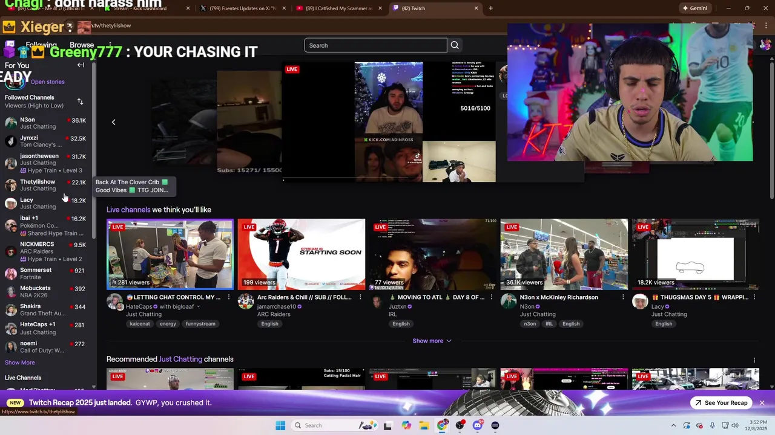Show more followed channels in sidebar
Image resolution: width=775 pixels, height=435 pixels.
(20, 362)
